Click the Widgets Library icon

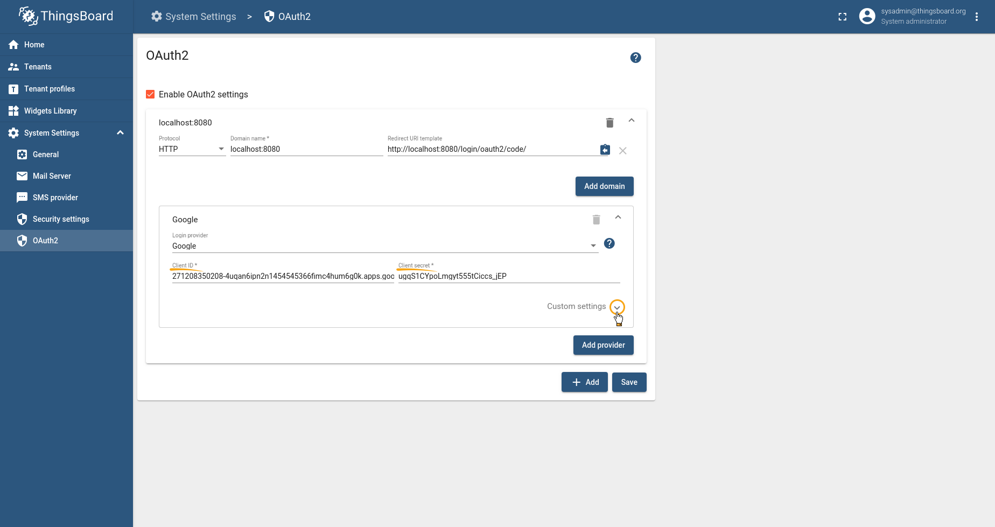[x=13, y=111]
